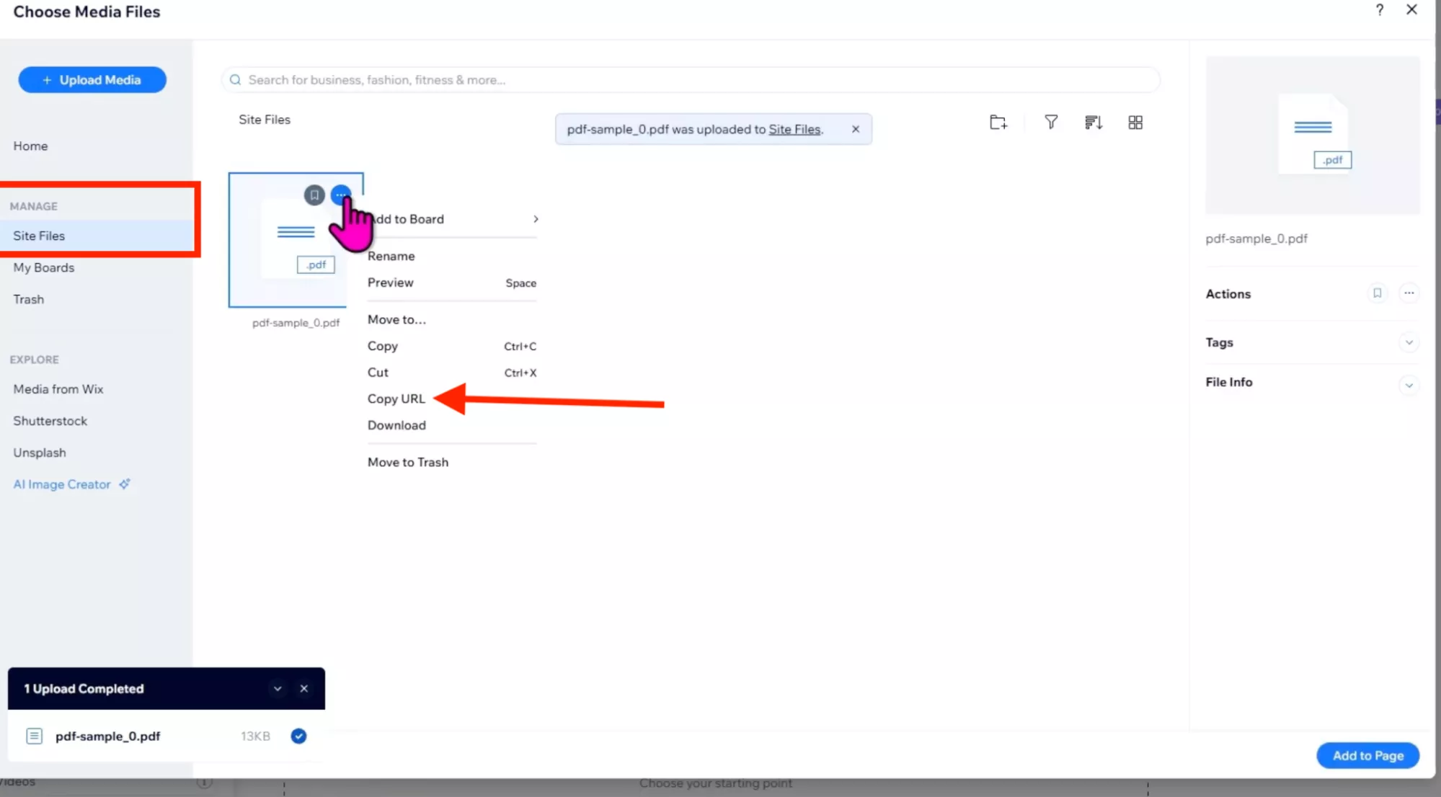Change the sort order of files

click(1092, 122)
